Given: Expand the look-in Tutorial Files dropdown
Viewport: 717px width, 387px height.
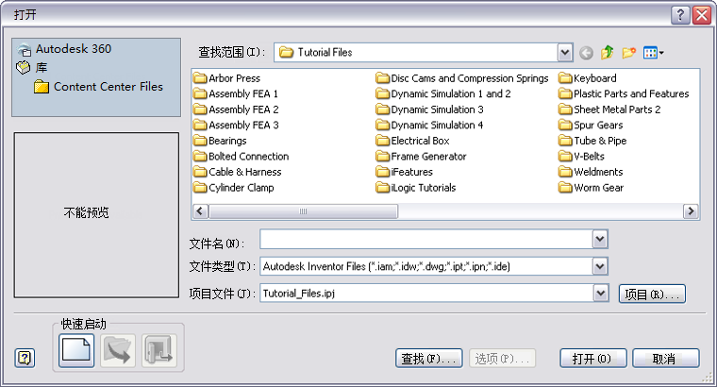Looking at the screenshot, I should [x=565, y=53].
